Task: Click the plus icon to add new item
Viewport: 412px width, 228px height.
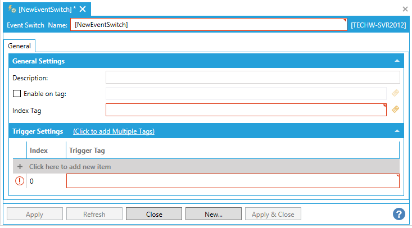Action: pos(20,167)
